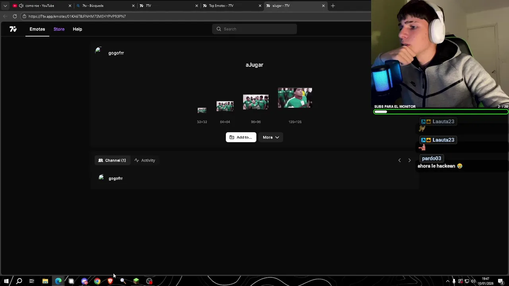Click the 7TV logo in the header
The image size is (509, 286).
coord(13,29)
